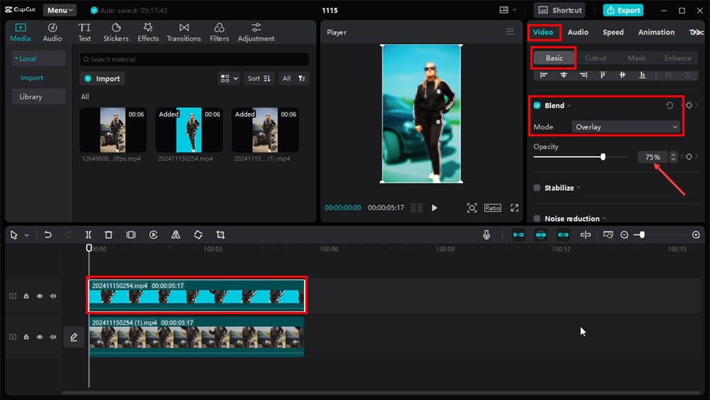
Task: Select the Mirror flip tool icon
Action: pyautogui.click(x=175, y=234)
